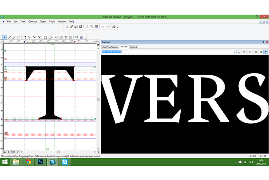Click the Paste clipboard icon
The height and width of the screenshot is (180, 269).
[97, 27]
